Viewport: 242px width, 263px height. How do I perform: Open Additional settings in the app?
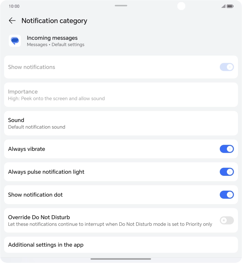click(x=121, y=245)
